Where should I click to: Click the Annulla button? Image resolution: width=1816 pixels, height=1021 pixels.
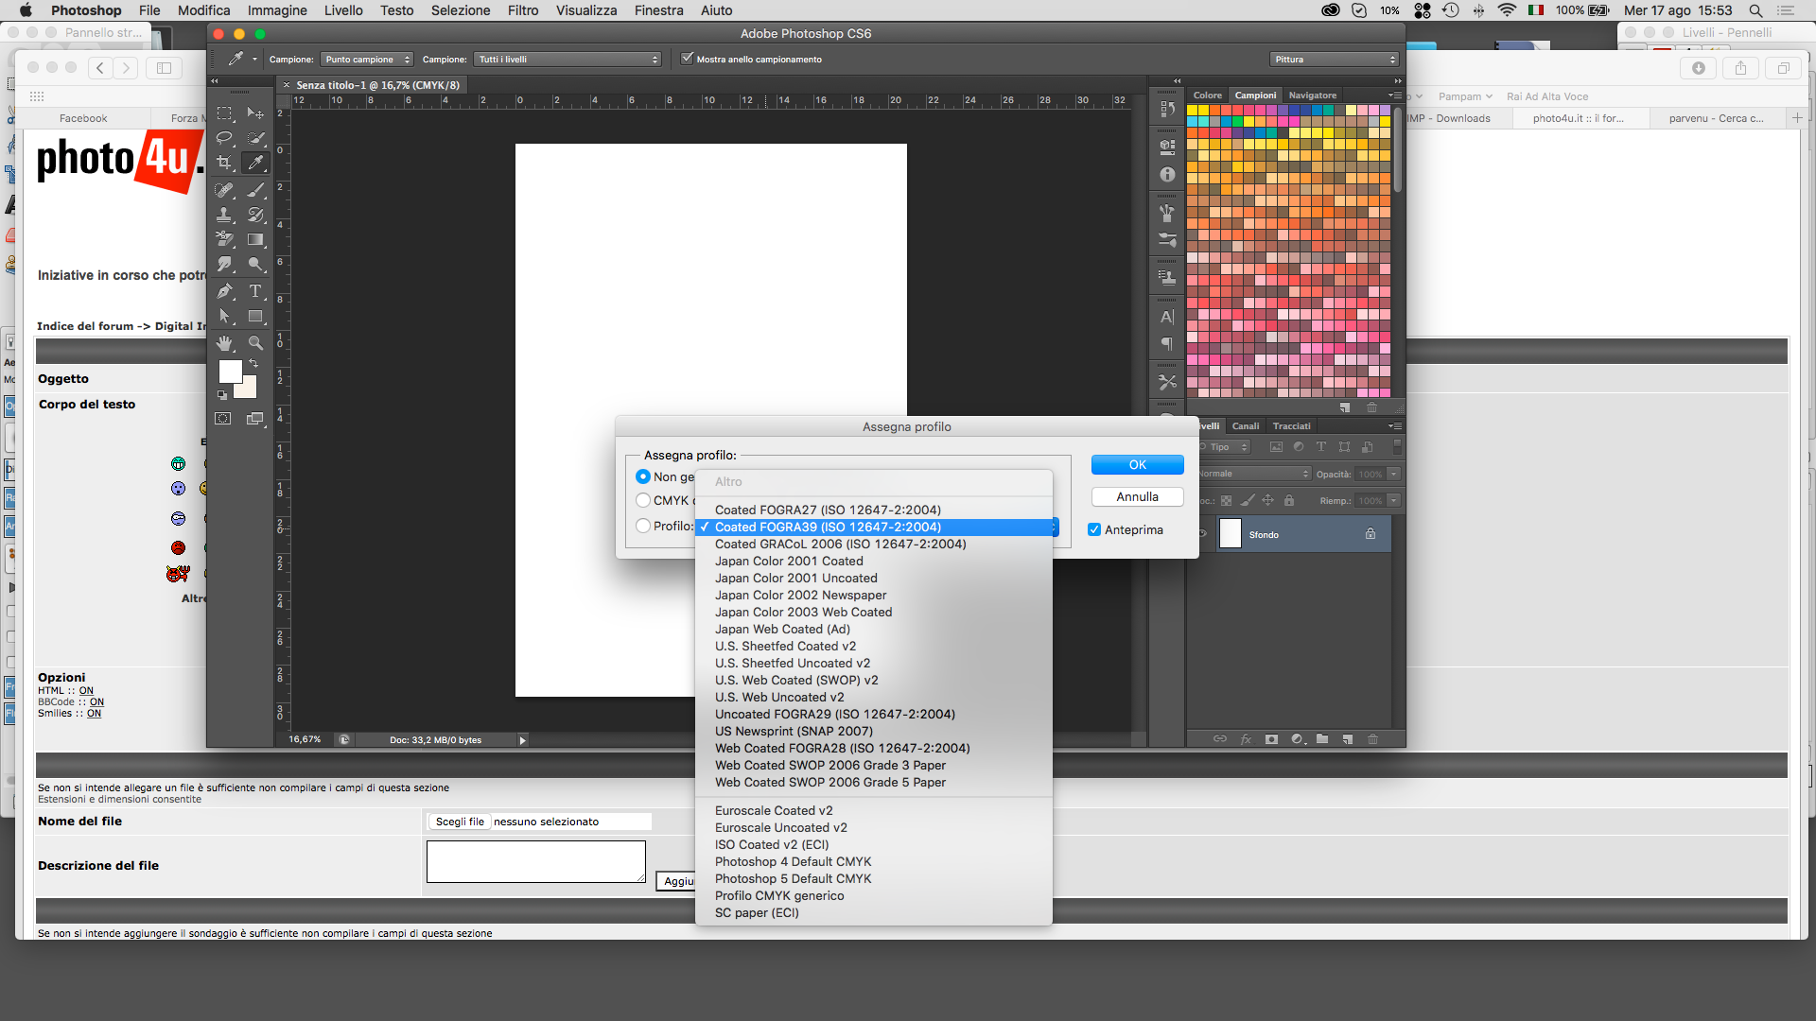(1137, 496)
